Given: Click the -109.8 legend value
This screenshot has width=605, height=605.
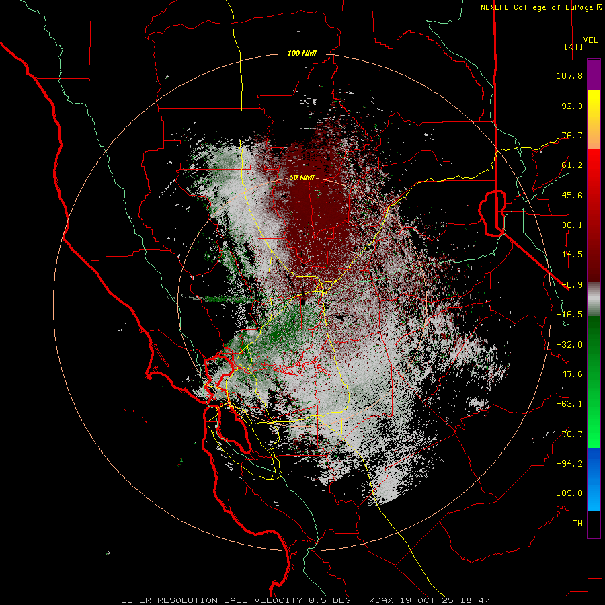Looking at the screenshot, I should click(x=567, y=493).
